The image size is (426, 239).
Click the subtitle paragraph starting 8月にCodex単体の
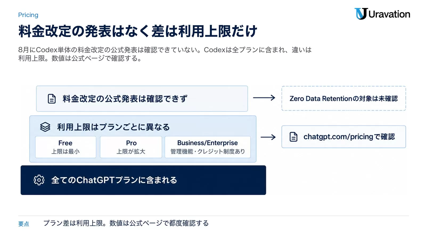pos(165,54)
